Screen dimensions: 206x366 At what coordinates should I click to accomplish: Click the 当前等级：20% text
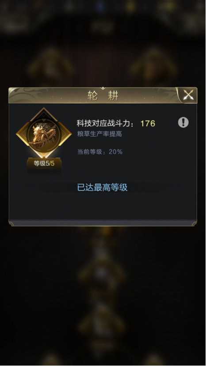(x=100, y=152)
